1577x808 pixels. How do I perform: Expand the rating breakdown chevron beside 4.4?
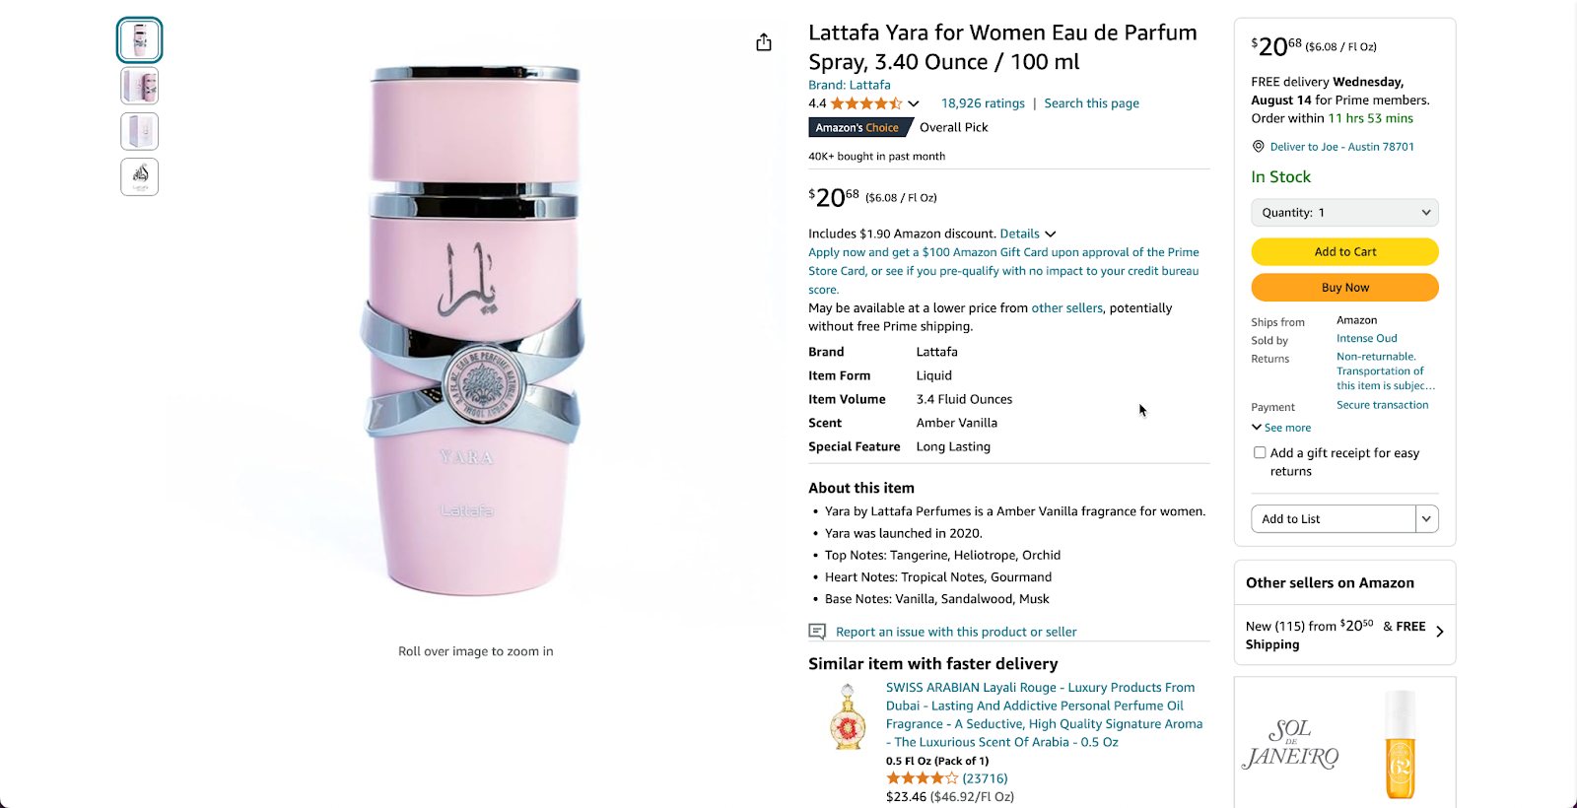[x=912, y=102]
